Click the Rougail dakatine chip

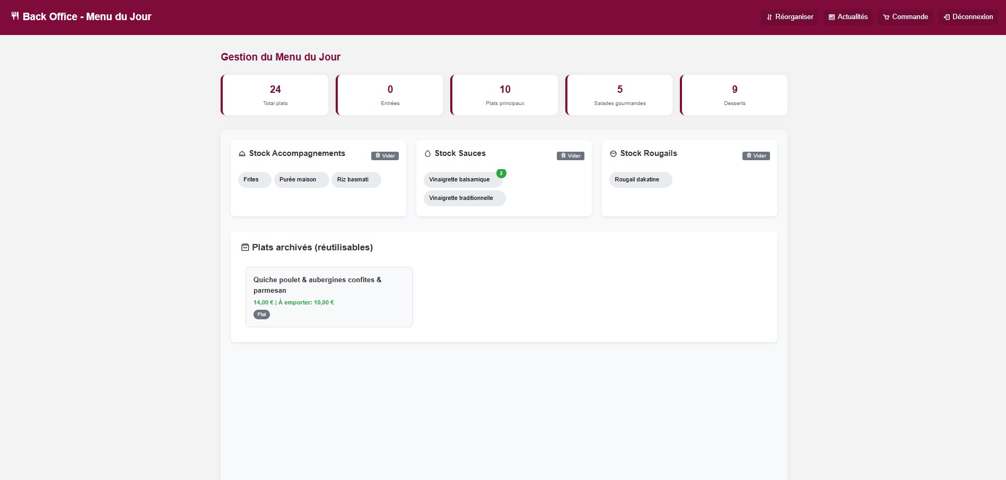coord(640,180)
